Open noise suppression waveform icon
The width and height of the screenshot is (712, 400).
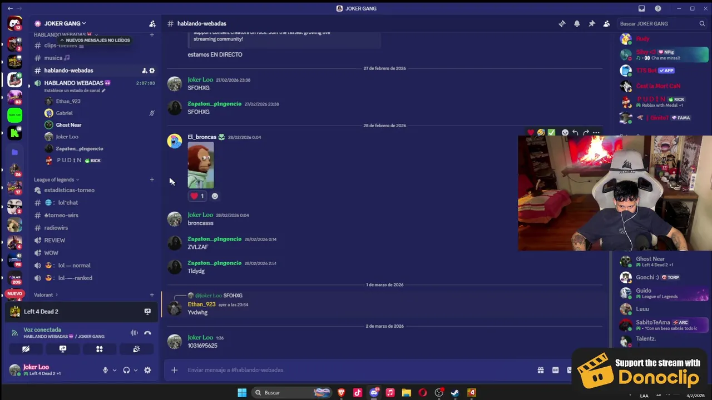click(x=134, y=333)
